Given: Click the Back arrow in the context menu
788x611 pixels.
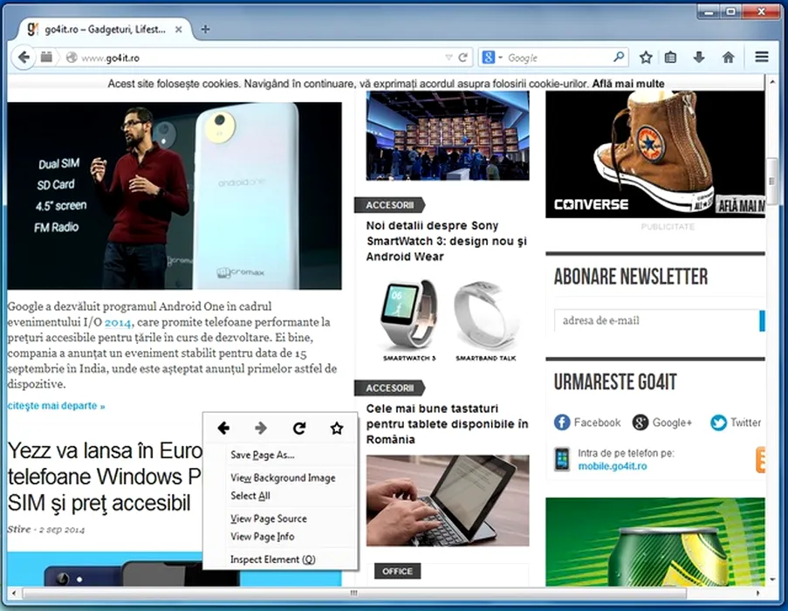Looking at the screenshot, I should [x=223, y=428].
